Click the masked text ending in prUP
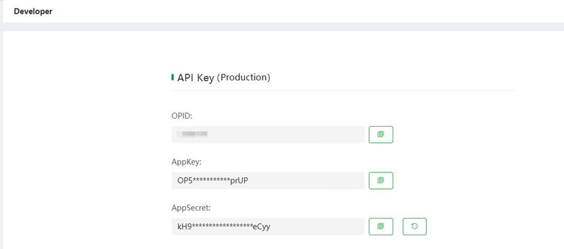Screen dimensions: 564x249 pos(220,180)
